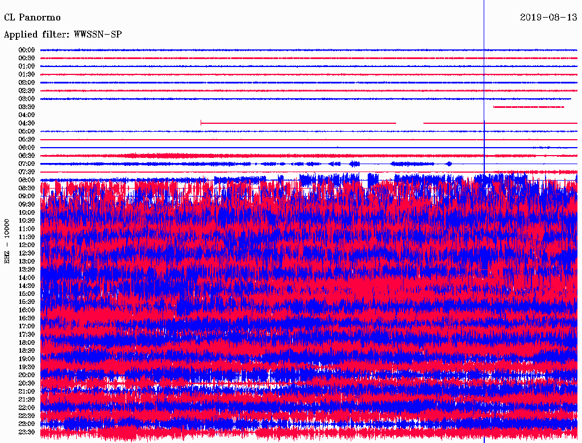This screenshot has width=582, height=443.
Task: Select the 09:30 time label
Action: pos(27,204)
